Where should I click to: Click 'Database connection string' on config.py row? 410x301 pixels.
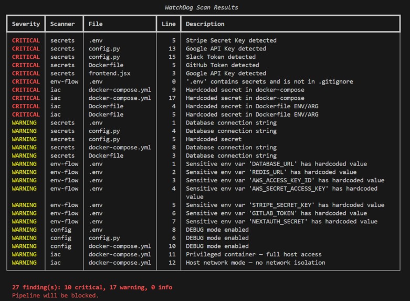click(x=231, y=131)
